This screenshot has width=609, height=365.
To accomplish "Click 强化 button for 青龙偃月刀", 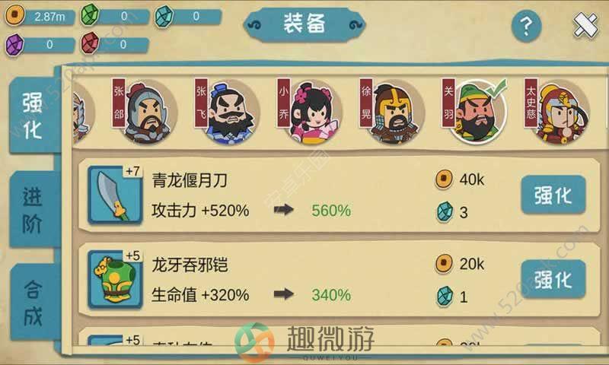I will (553, 195).
